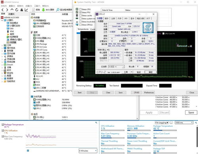The width and height of the screenshot is (198, 154).
Task: Click the AIDA64 back navigation arrow
Action: click(2, 10)
